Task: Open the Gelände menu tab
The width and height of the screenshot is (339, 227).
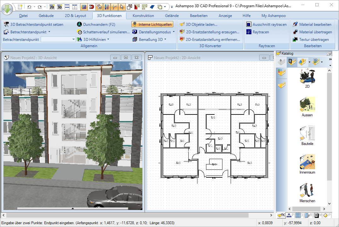Action: pos(172,15)
